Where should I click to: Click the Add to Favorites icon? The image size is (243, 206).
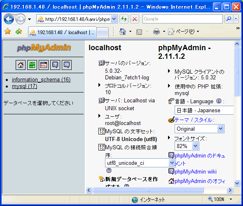tap(19, 31)
